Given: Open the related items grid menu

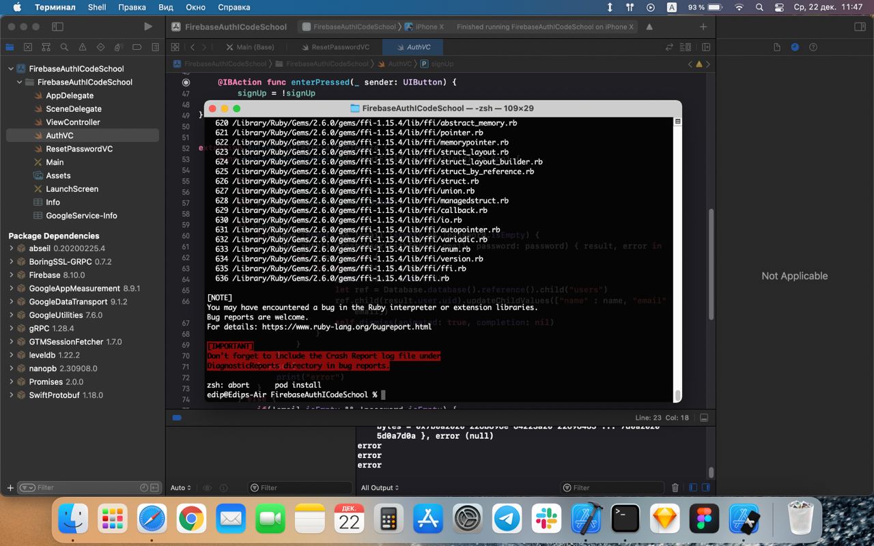Looking at the screenshot, I should pyautogui.click(x=175, y=47).
